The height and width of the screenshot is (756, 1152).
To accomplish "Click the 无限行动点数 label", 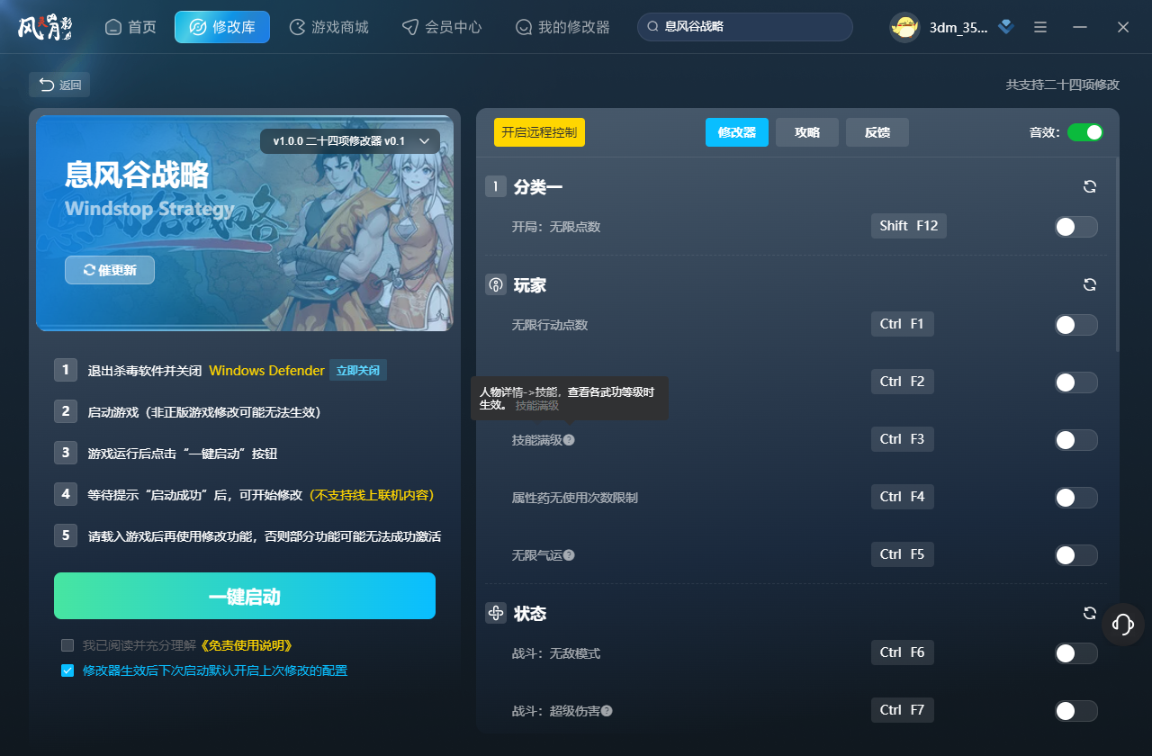I will pyautogui.click(x=550, y=325).
